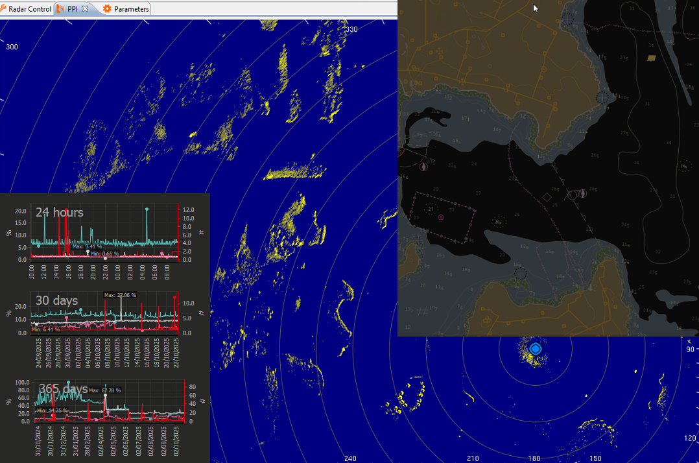Select the Max 67.28 % label

(105, 390)
